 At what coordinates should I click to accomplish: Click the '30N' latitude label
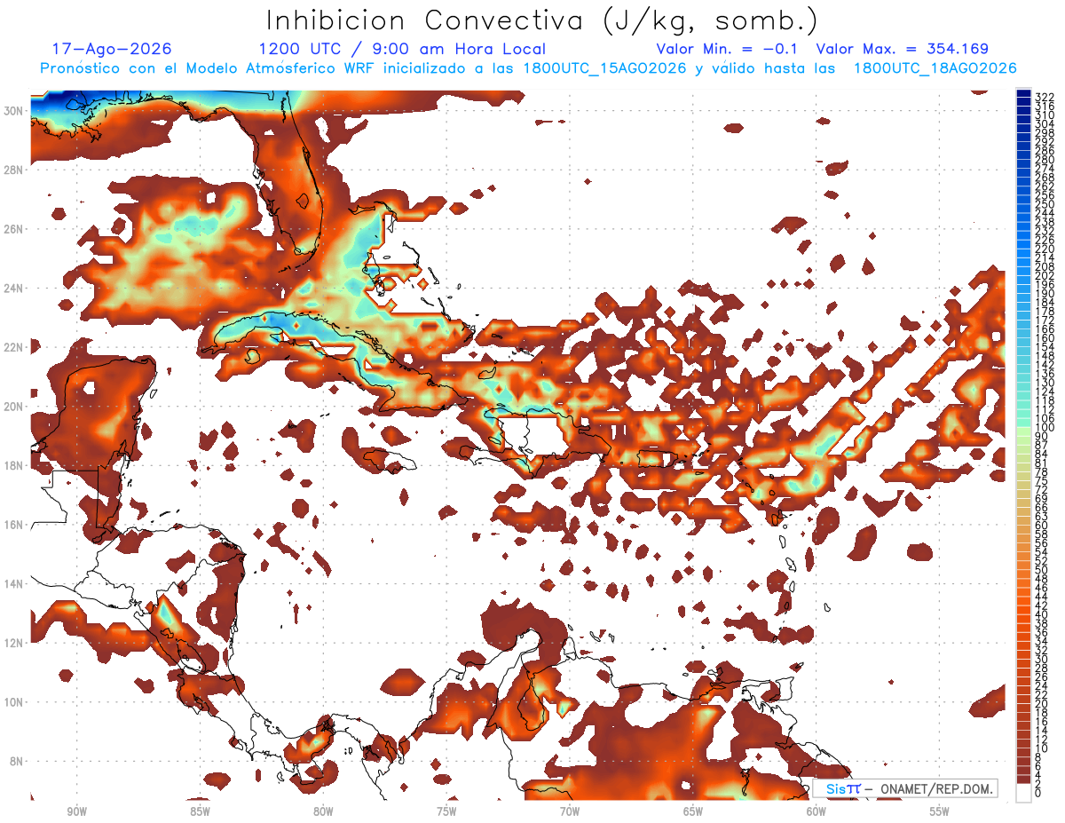click(15, 111)
